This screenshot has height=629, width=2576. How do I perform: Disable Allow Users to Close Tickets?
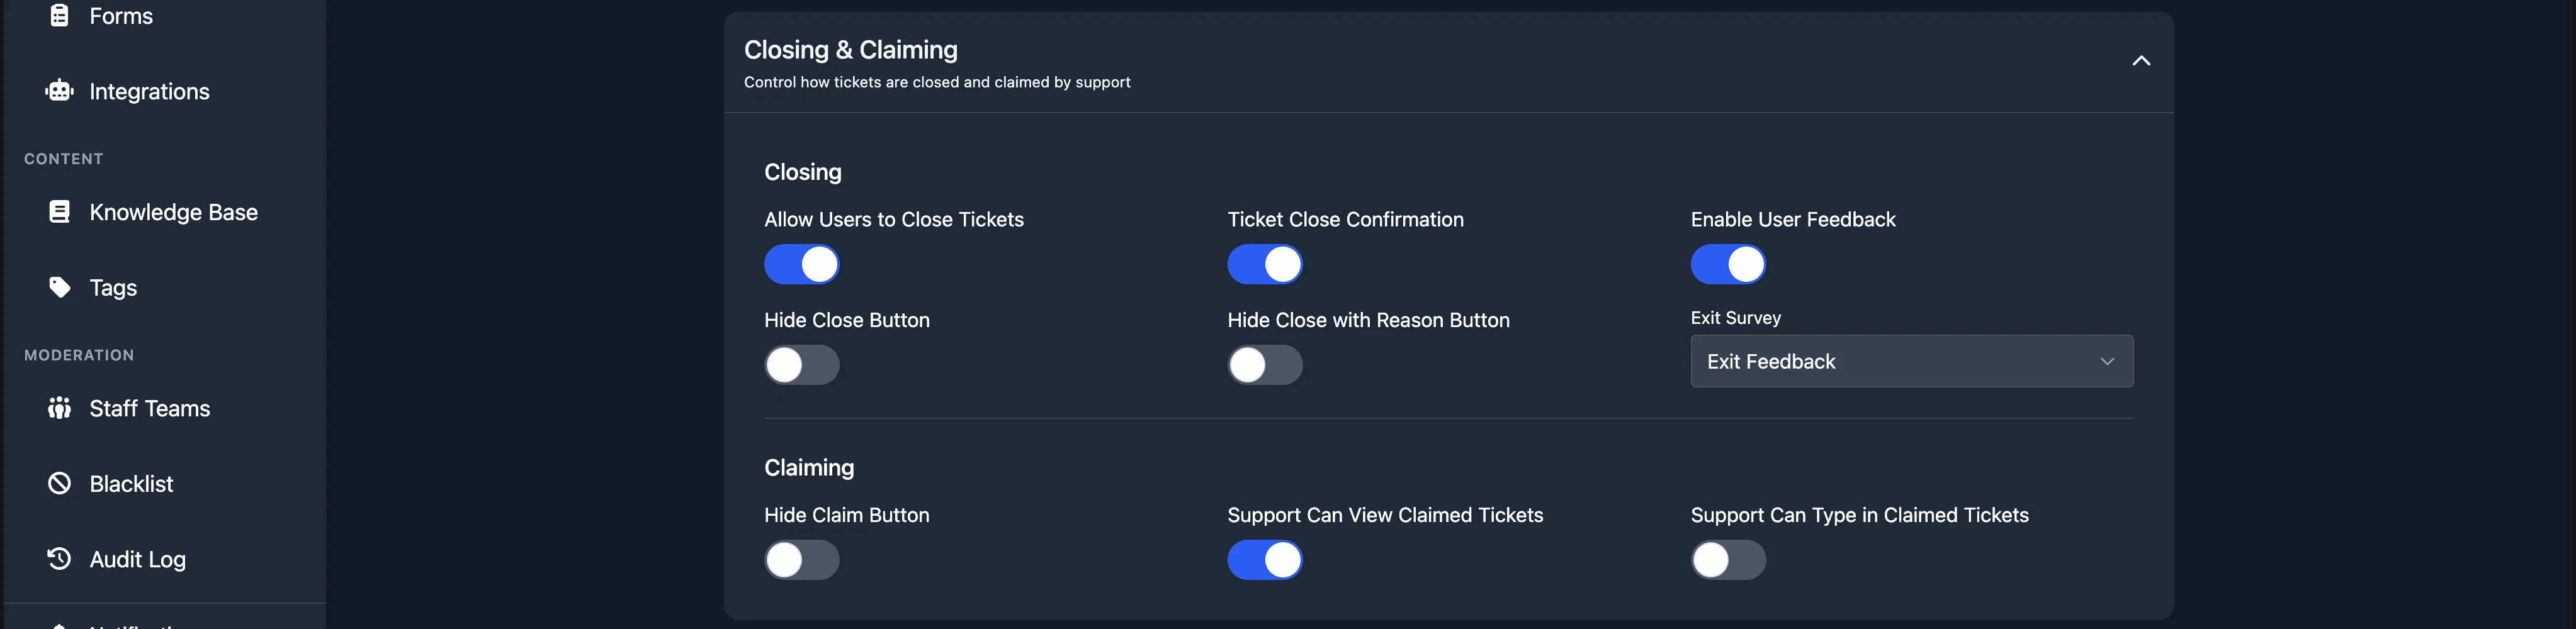pos(801,265)
